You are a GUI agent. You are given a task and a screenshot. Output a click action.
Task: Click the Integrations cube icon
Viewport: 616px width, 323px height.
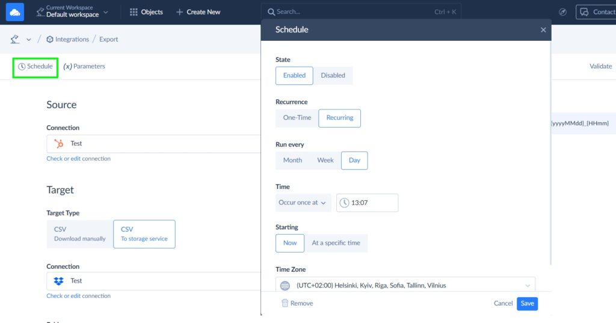(x=50, y=39)
